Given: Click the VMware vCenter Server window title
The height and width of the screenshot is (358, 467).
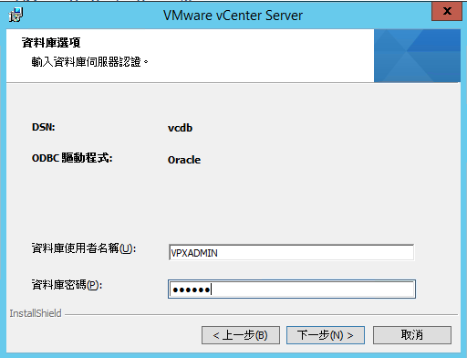Looking at the screenshot, I should pos(233,16).
